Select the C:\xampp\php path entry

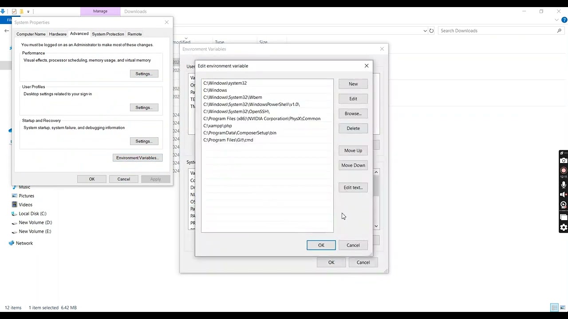click(x=267, y=126)
